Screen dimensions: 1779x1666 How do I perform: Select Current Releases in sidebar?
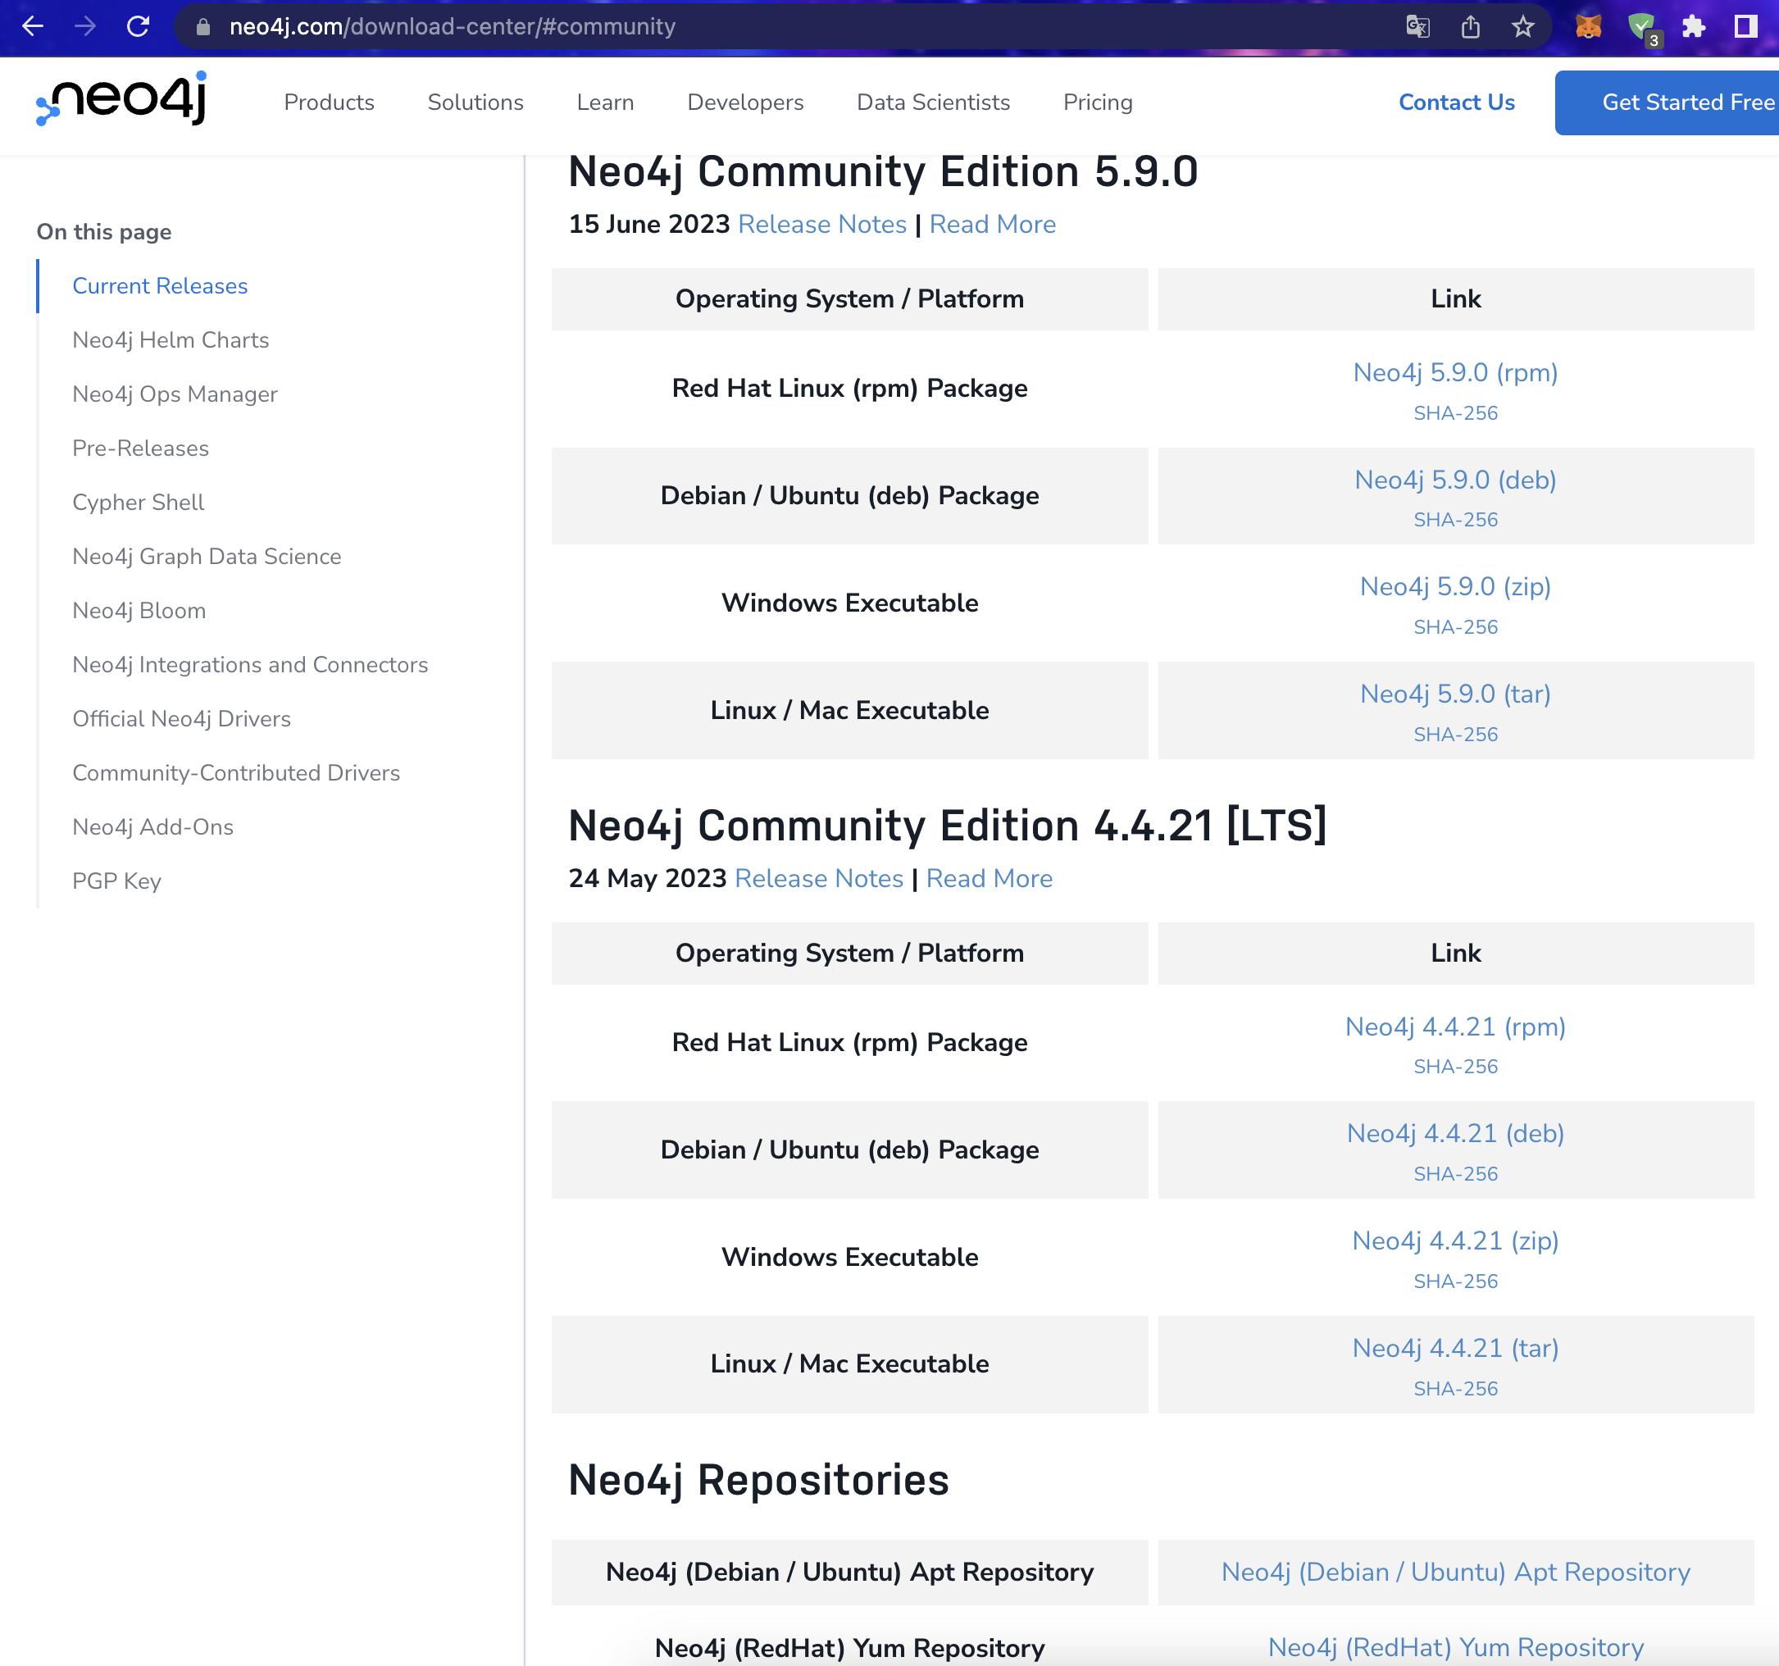tap(160, 286)
